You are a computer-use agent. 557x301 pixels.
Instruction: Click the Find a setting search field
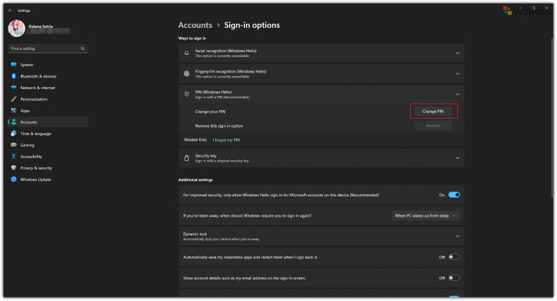coord(47,48)
